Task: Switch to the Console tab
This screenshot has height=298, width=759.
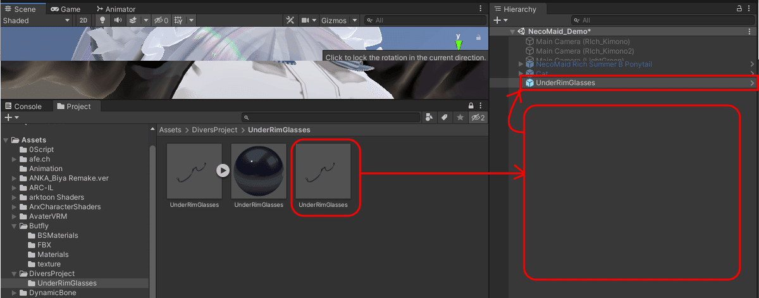Action: [x=23, y=106]
